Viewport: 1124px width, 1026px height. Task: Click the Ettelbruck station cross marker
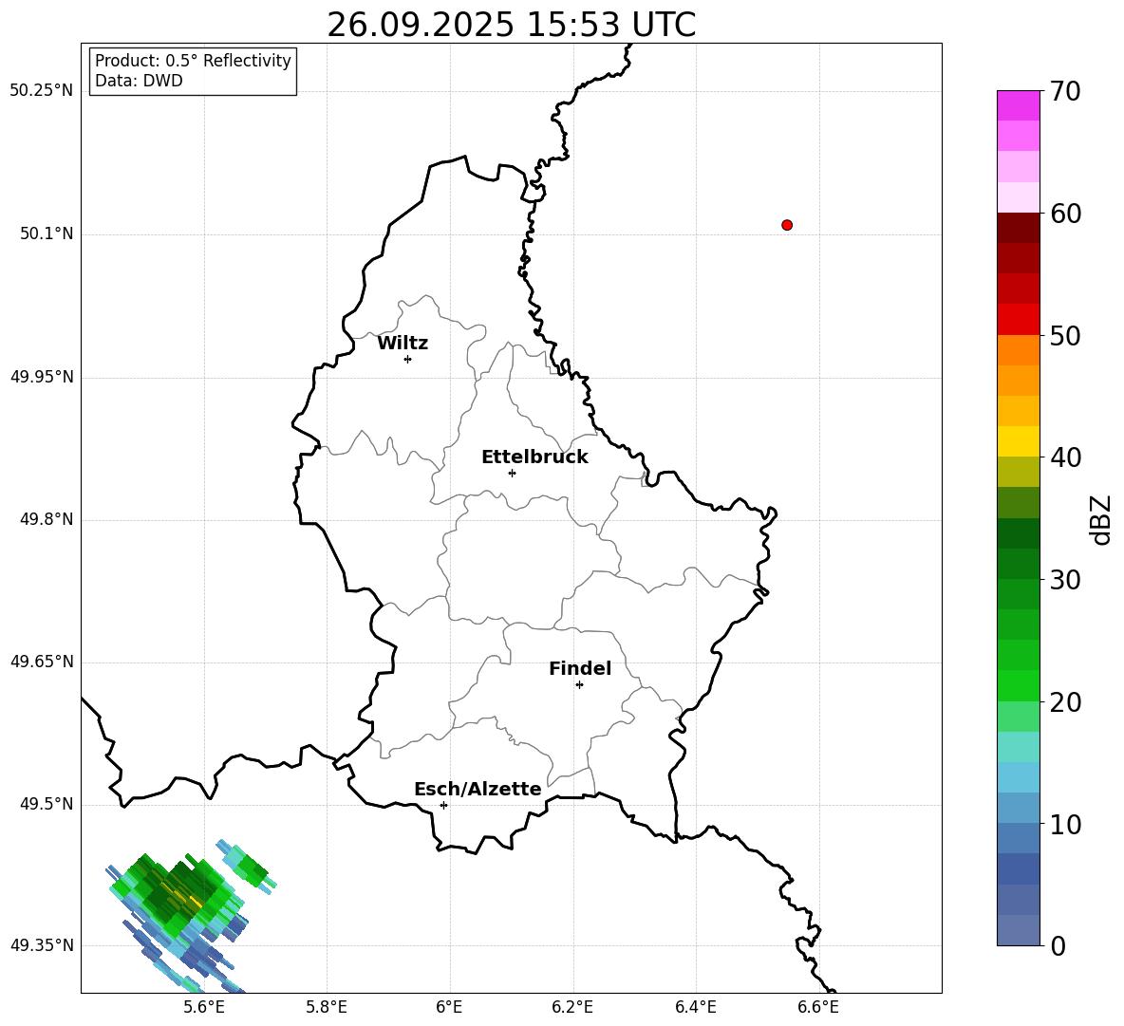click(512, 473)
